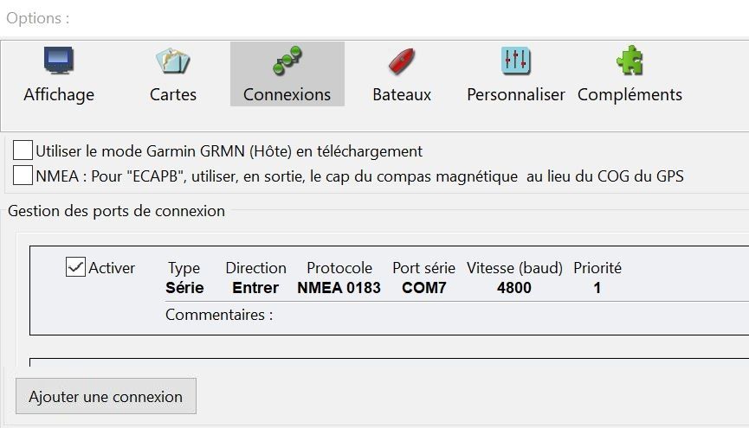Add a connection with Ajouter une connexion
This screenshot has width=749, height=428.
click(x=106, y=396)
